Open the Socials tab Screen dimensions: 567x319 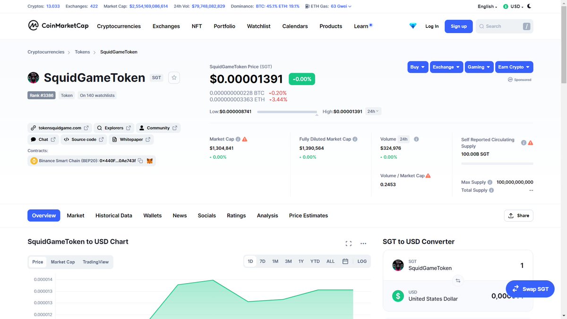click(206, 216)
